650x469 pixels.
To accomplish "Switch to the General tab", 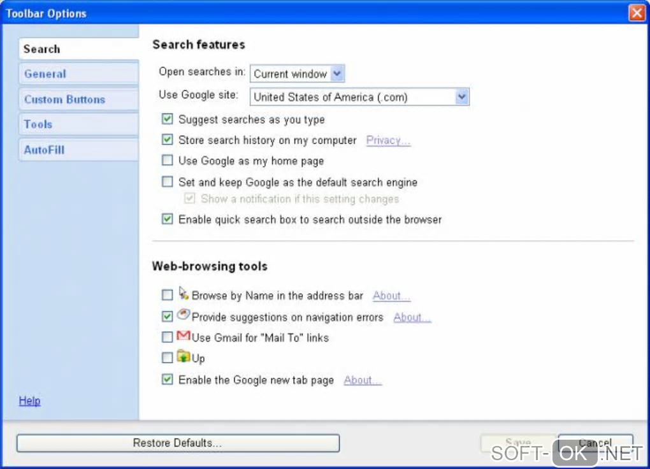I will [x=79, y=74].
